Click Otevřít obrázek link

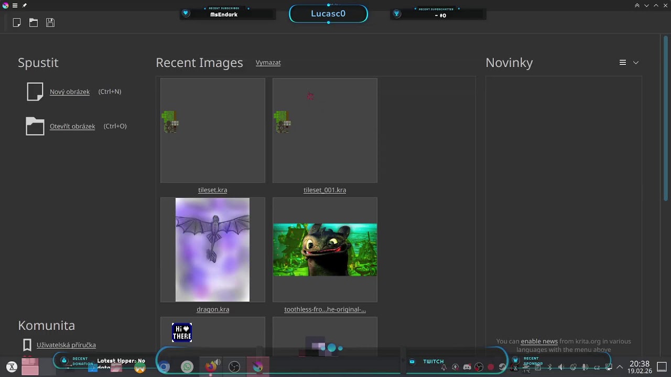[x=72, y=126]
